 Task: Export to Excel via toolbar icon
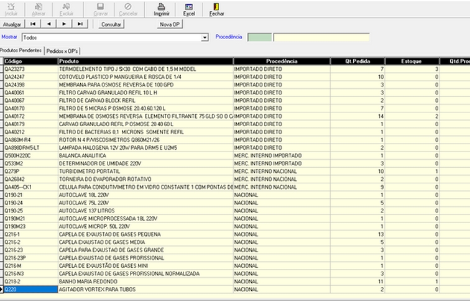point(189,9)
